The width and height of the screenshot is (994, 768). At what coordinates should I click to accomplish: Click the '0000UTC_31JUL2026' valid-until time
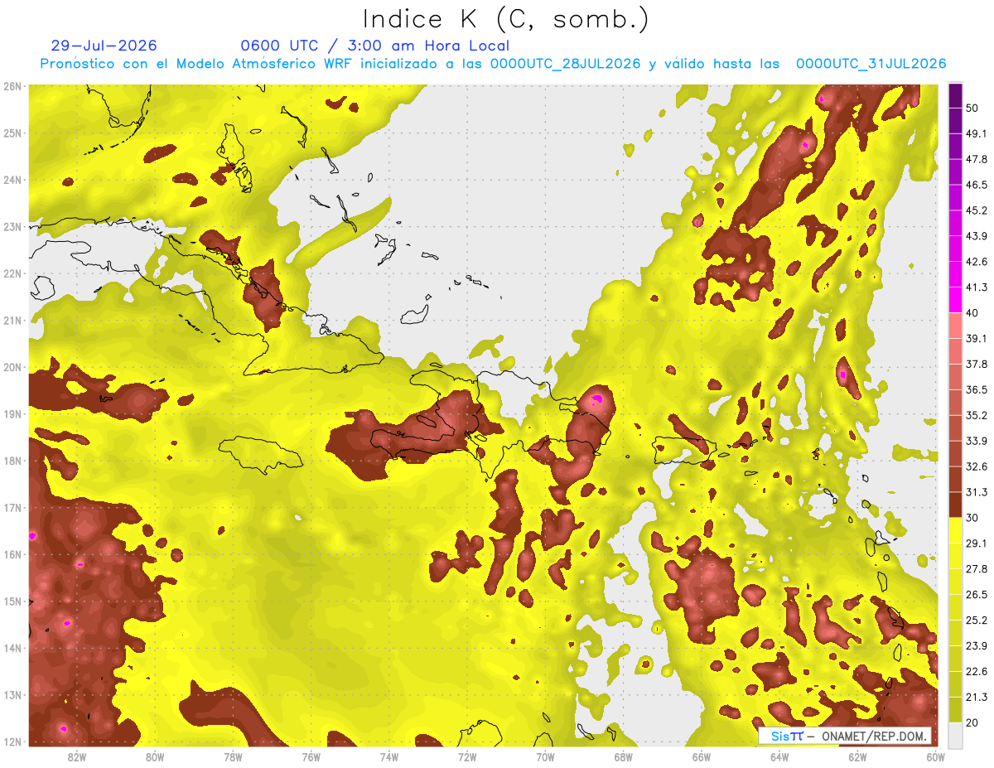point(871,64)
